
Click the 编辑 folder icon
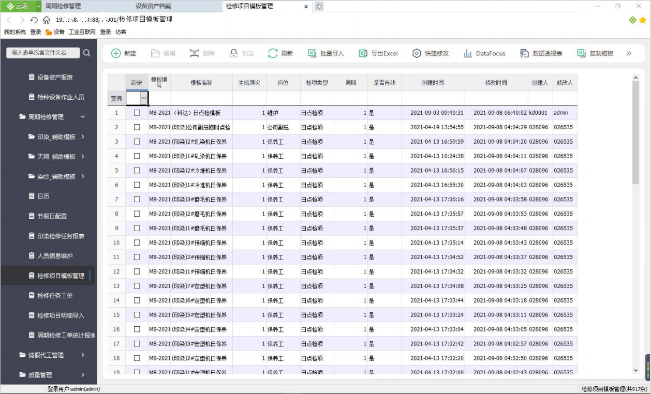[155, 53]
